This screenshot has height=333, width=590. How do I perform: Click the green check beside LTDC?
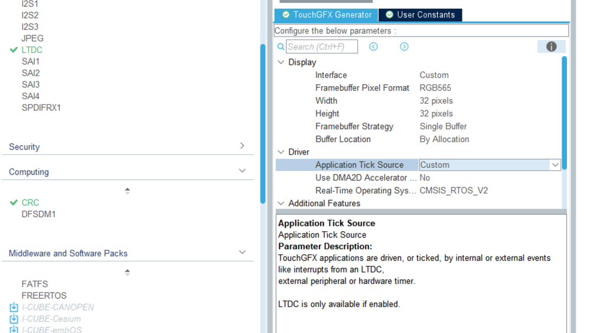(x=14, y=50)
